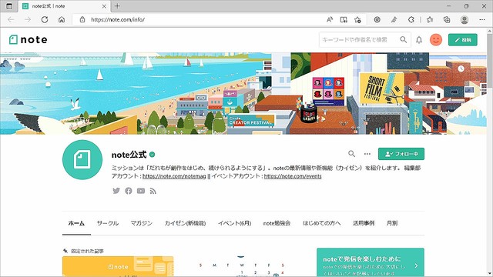Image resolution: width=493 pixels, height=277 pixels.
Task: Click the browser essentials icon in toolbar
Action: click(x=377, y=19)
